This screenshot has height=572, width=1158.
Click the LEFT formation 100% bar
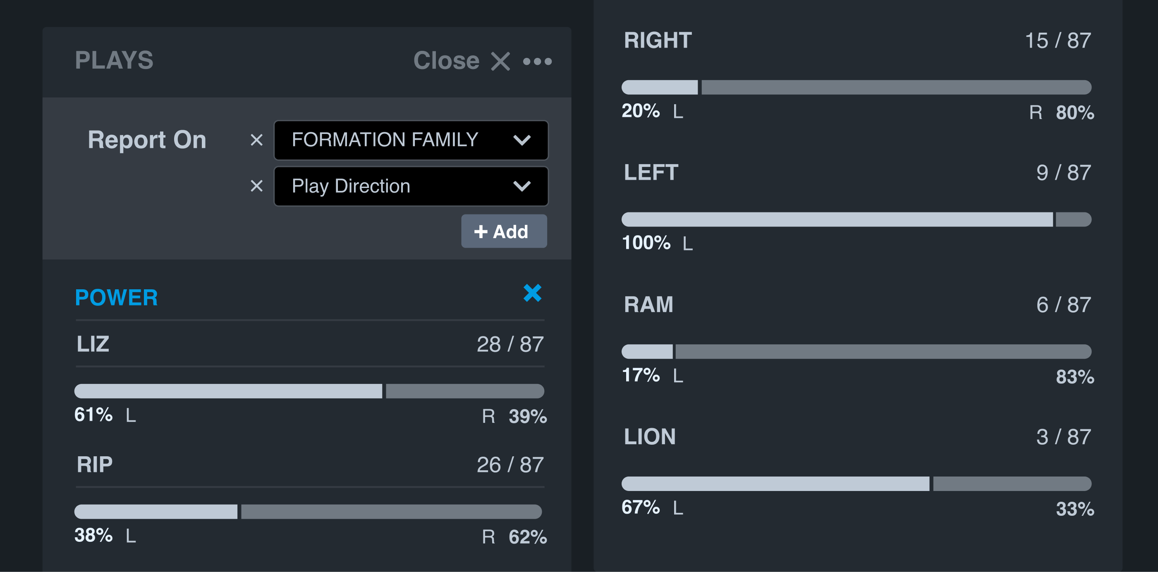(x=856, y=219)
